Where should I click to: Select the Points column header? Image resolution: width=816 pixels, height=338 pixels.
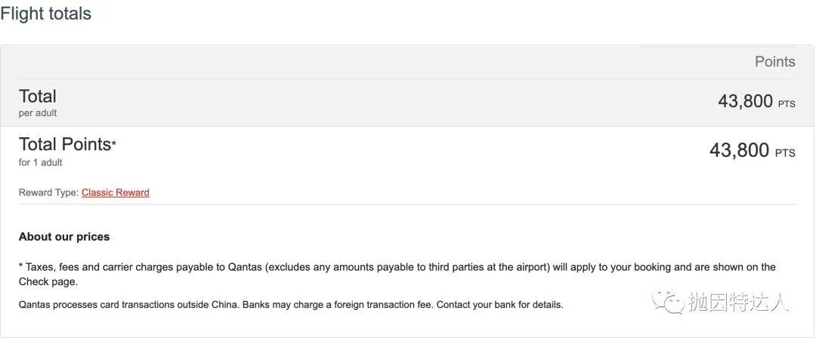coord(774,62)
